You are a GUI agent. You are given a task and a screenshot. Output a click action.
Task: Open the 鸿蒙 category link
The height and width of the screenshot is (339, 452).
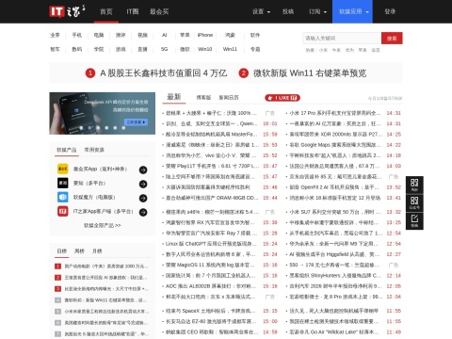point(230,35)
